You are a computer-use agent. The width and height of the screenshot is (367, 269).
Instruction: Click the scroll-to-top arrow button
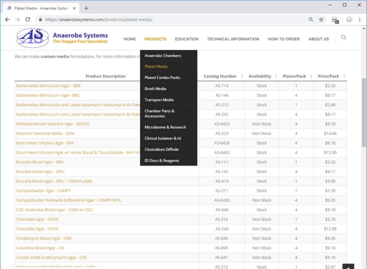pos(348,266)
